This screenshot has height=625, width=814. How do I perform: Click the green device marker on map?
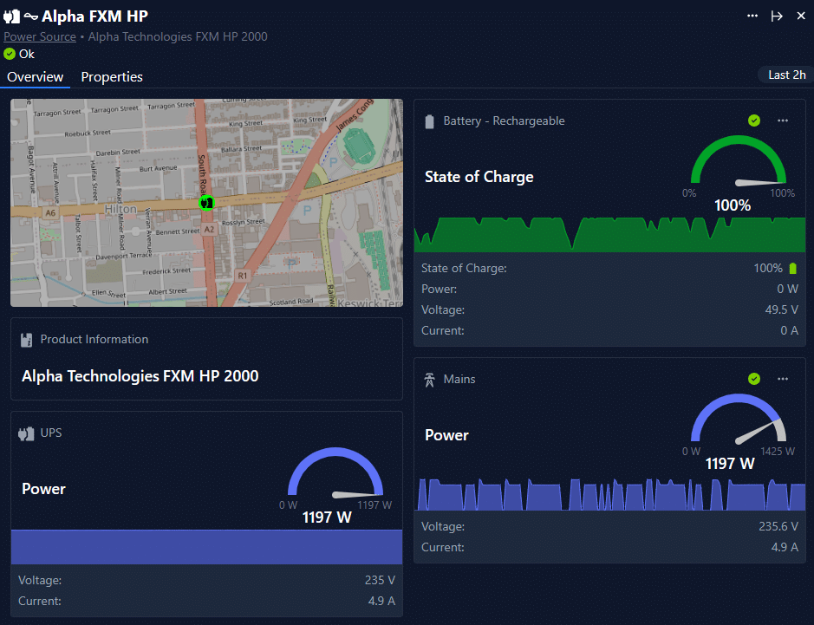(x=206, y=202)
